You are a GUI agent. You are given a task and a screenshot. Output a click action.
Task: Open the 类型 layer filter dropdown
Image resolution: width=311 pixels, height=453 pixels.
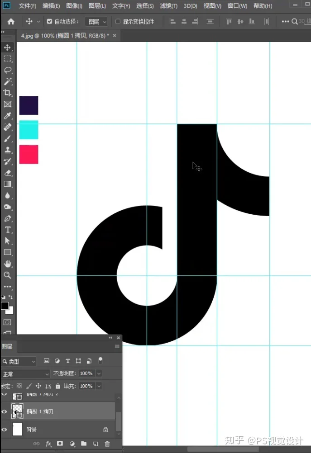pos(19,361)
